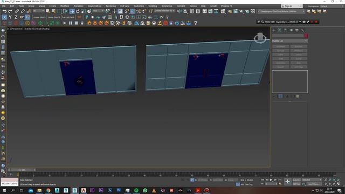Click the Pause button in the simulation toolbar
Image resolution: width=345 pixels, height=194 pixels.
click(x=71, y=23)
